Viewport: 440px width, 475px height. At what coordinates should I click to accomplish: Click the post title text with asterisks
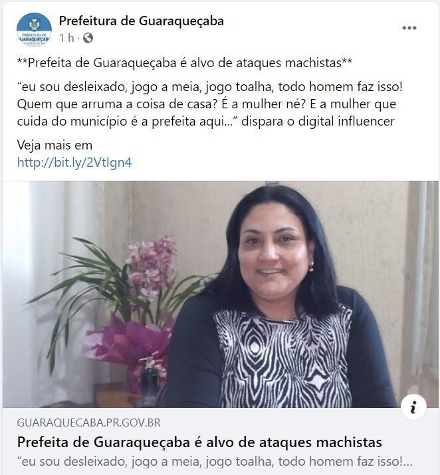coord(185,63)
